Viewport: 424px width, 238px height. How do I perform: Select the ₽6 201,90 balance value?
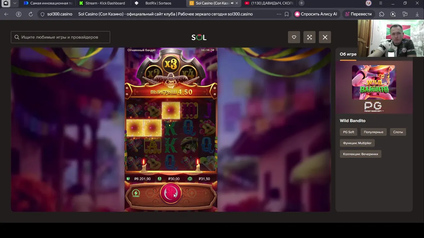[142, 179]
